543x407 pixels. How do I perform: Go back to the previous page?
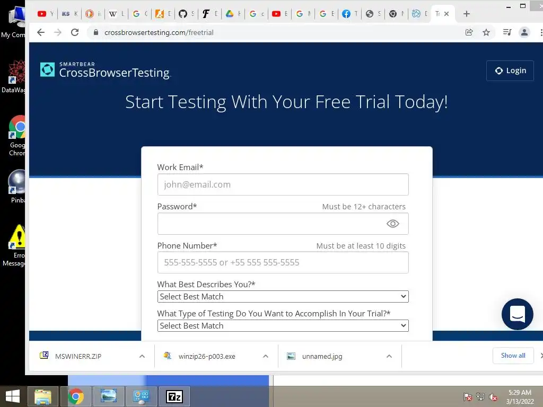[x=41, y=32]
